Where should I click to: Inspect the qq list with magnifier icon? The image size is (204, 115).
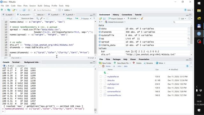[x=188, y=38]
